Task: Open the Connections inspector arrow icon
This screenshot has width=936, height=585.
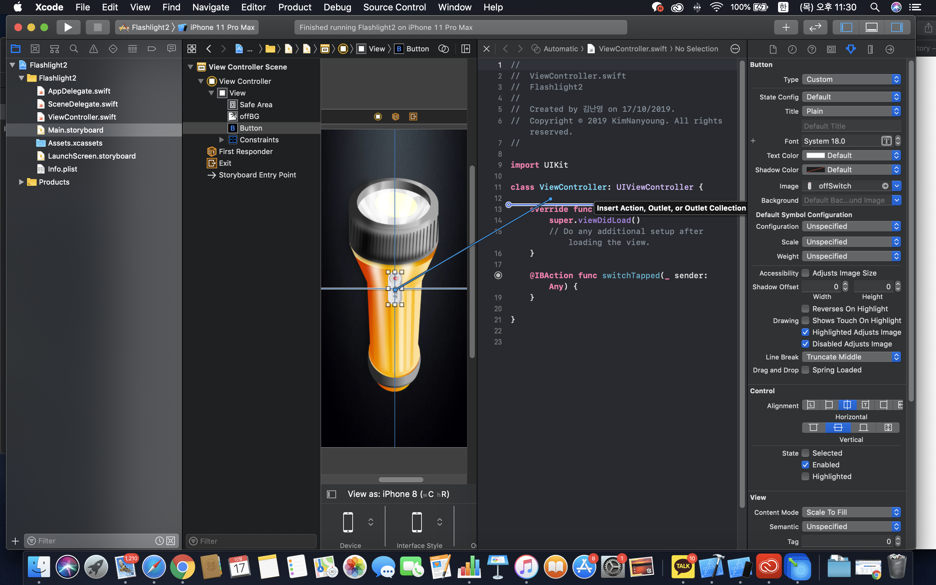Action: point(890,49)
